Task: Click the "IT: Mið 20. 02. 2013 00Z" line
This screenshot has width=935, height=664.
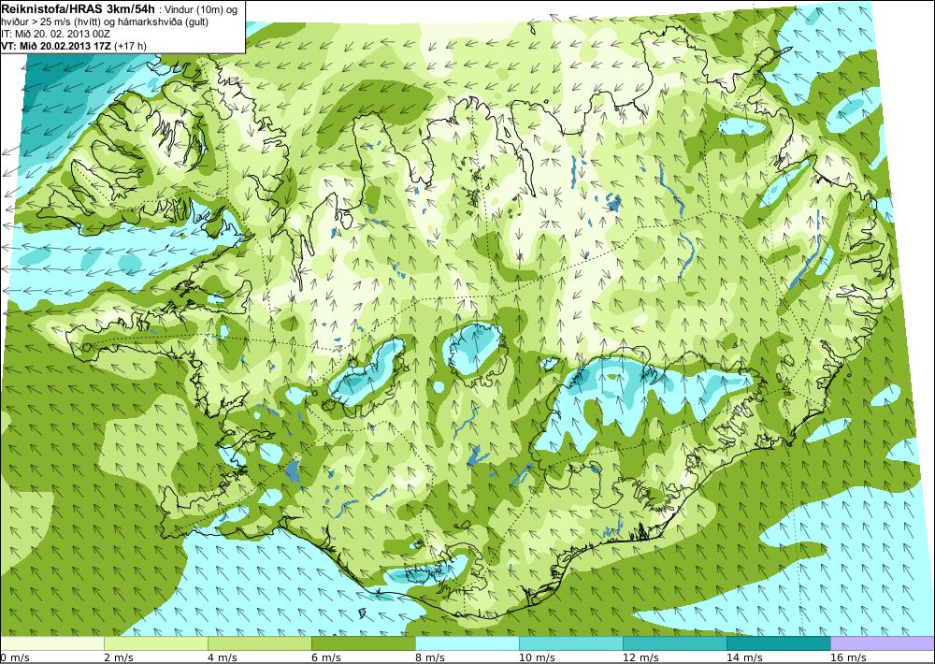Action: (x=56, y=34)
